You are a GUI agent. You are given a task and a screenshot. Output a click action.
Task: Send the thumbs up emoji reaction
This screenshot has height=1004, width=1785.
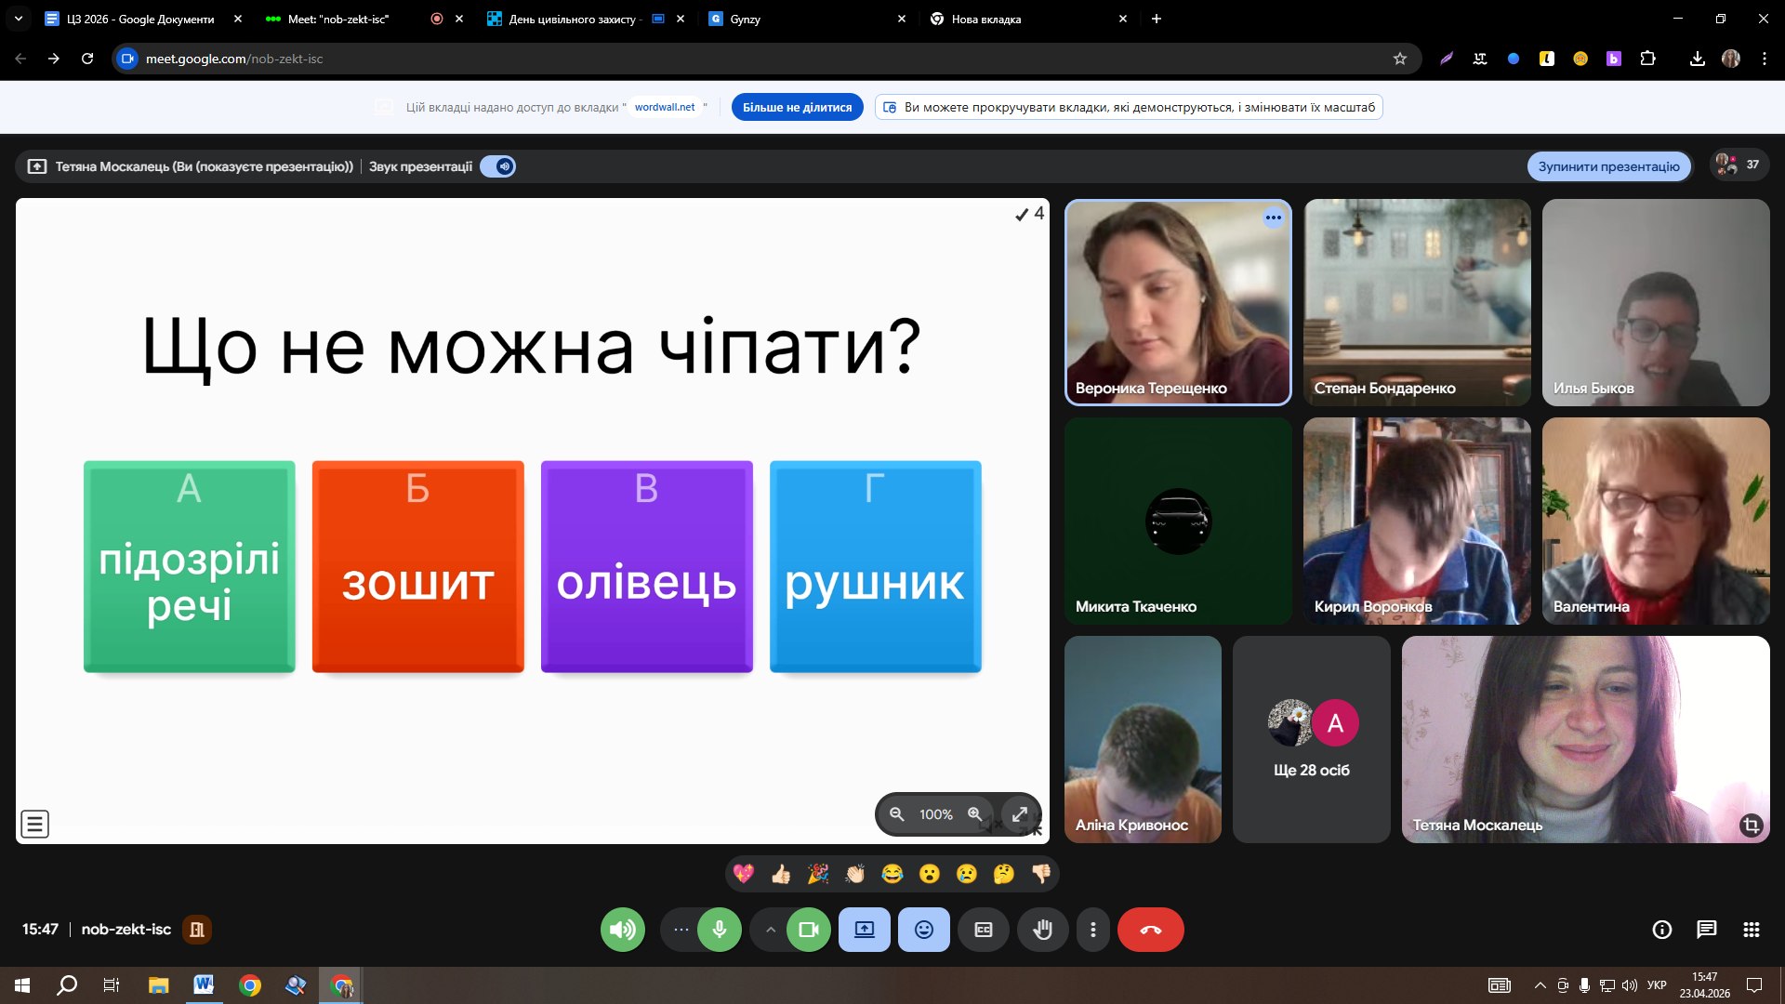coord(781,874)
